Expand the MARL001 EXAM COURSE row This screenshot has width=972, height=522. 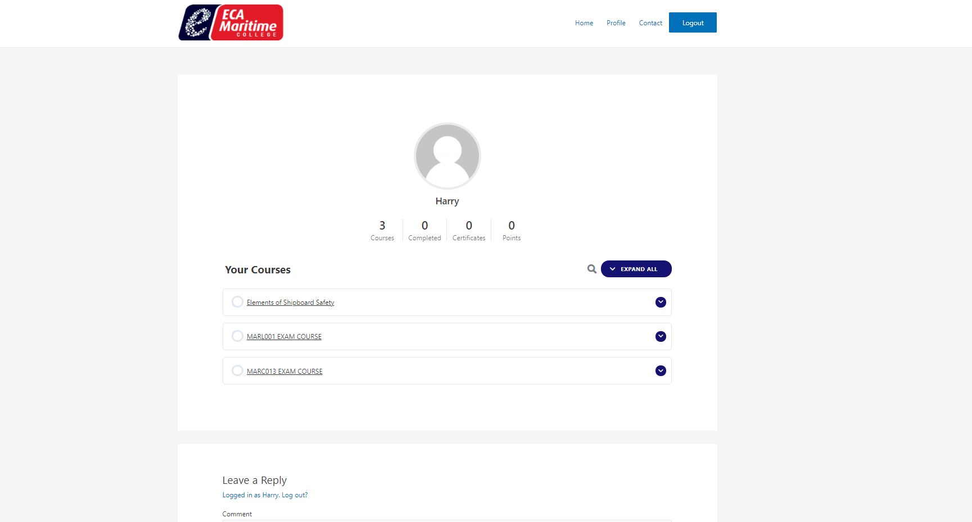661,336
